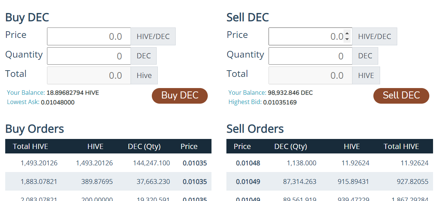Decrease the Sell price with the stepper down arrow
Screen dimensions: 442x201
(x=347, y=39)
